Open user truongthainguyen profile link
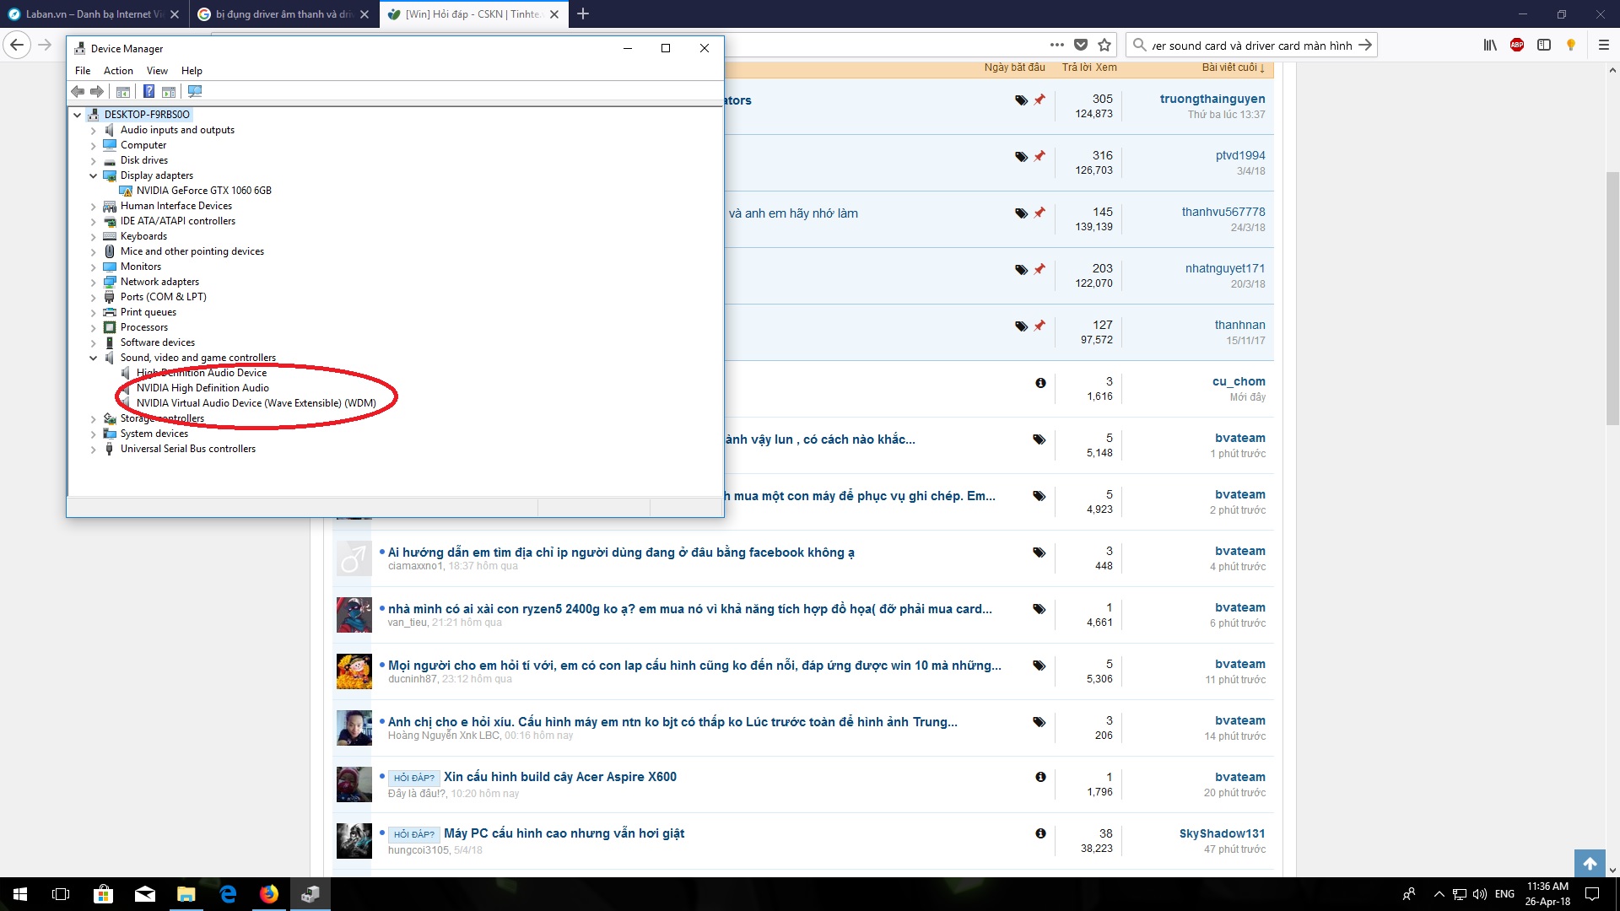This screenshot has height=911, width=1620. pyautogui.click(x=1212, y=99)
